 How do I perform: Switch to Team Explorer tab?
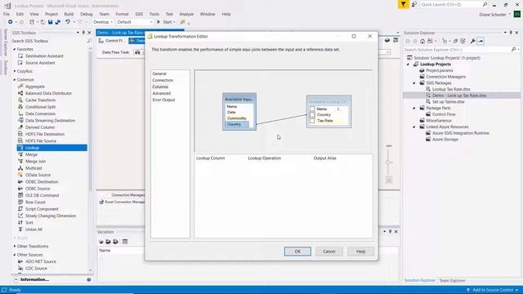click(452, 281)
